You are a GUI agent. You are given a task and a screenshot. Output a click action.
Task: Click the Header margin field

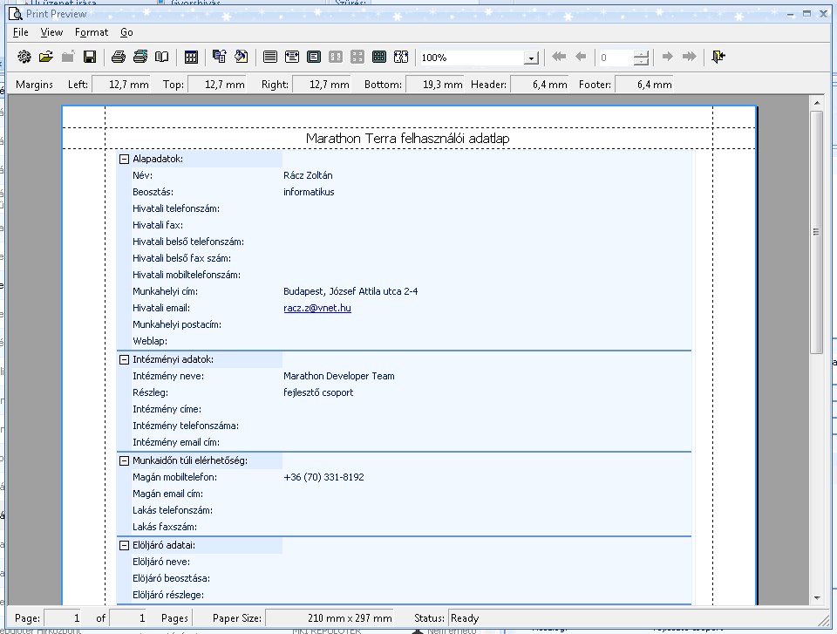(x=539, y=85)
